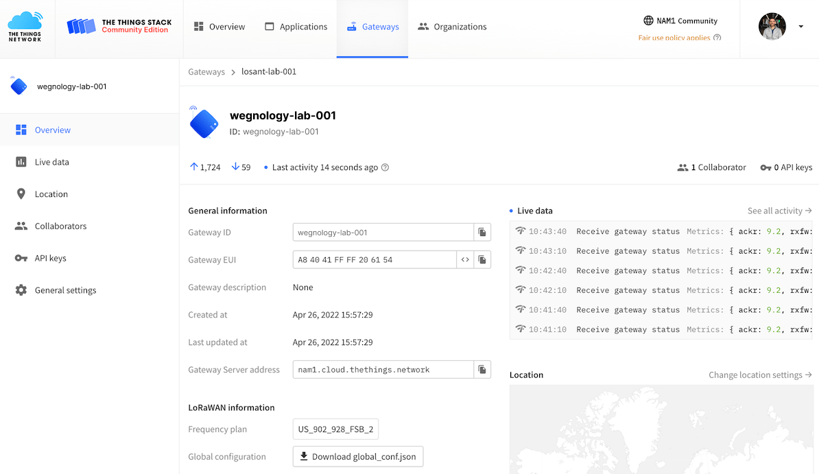Click the Gateway ID field

pyautogui.click(x=383, y=233)
